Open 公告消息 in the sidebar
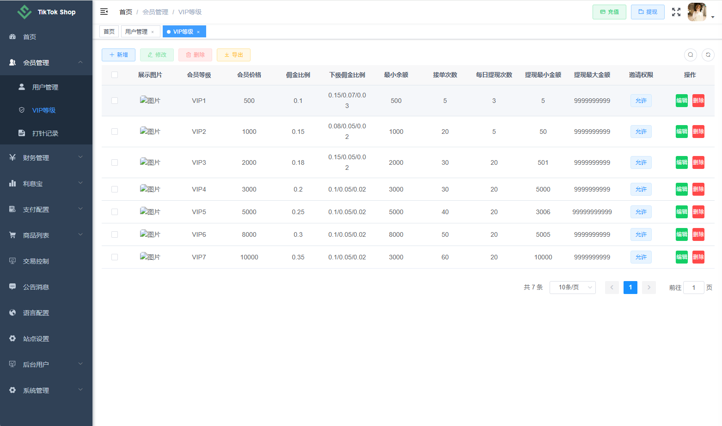This screenshot has height=426, width=722. point(46,287)
